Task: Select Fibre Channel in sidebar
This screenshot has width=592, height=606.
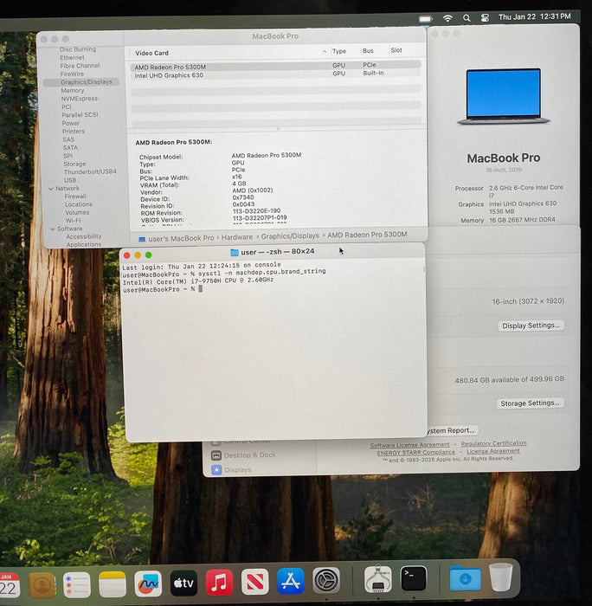Action: [80, 66]
